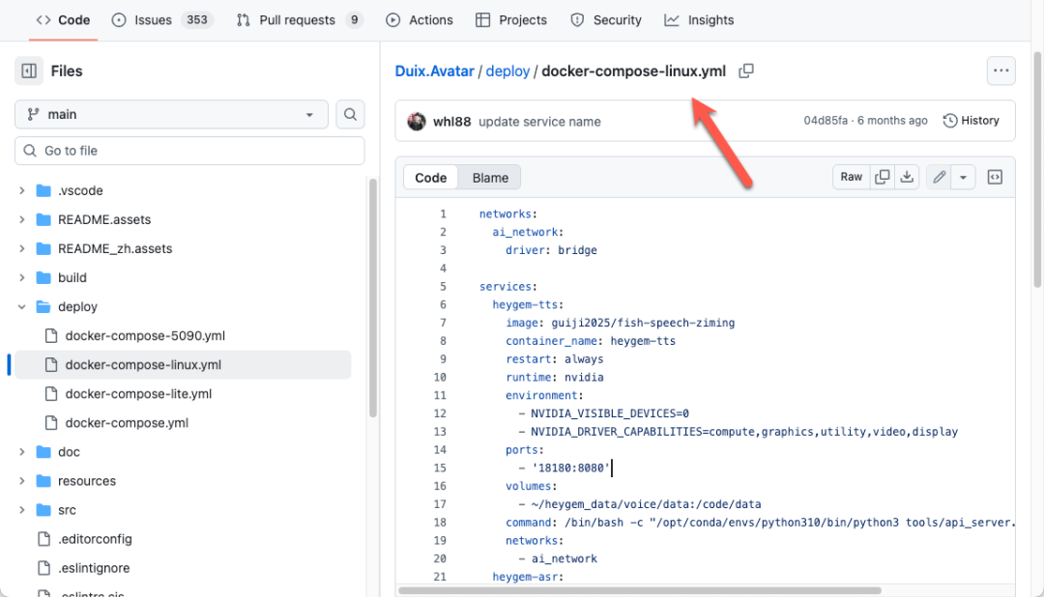Switch to Blame view
The height and width of the screenshot is (597, 1044).
click(490, 178)
